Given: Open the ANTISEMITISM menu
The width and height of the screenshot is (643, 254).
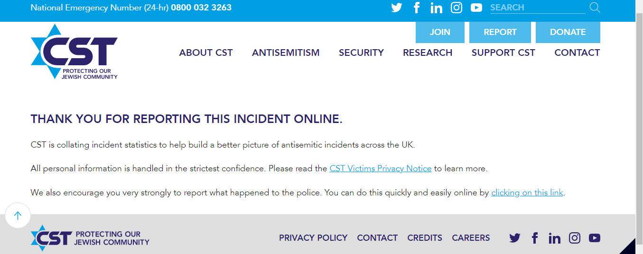Looking at the screenshot, I should click(286, 53).
